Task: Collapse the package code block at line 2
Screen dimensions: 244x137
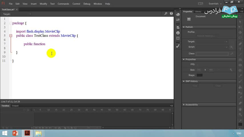Action: coord(11,23)
